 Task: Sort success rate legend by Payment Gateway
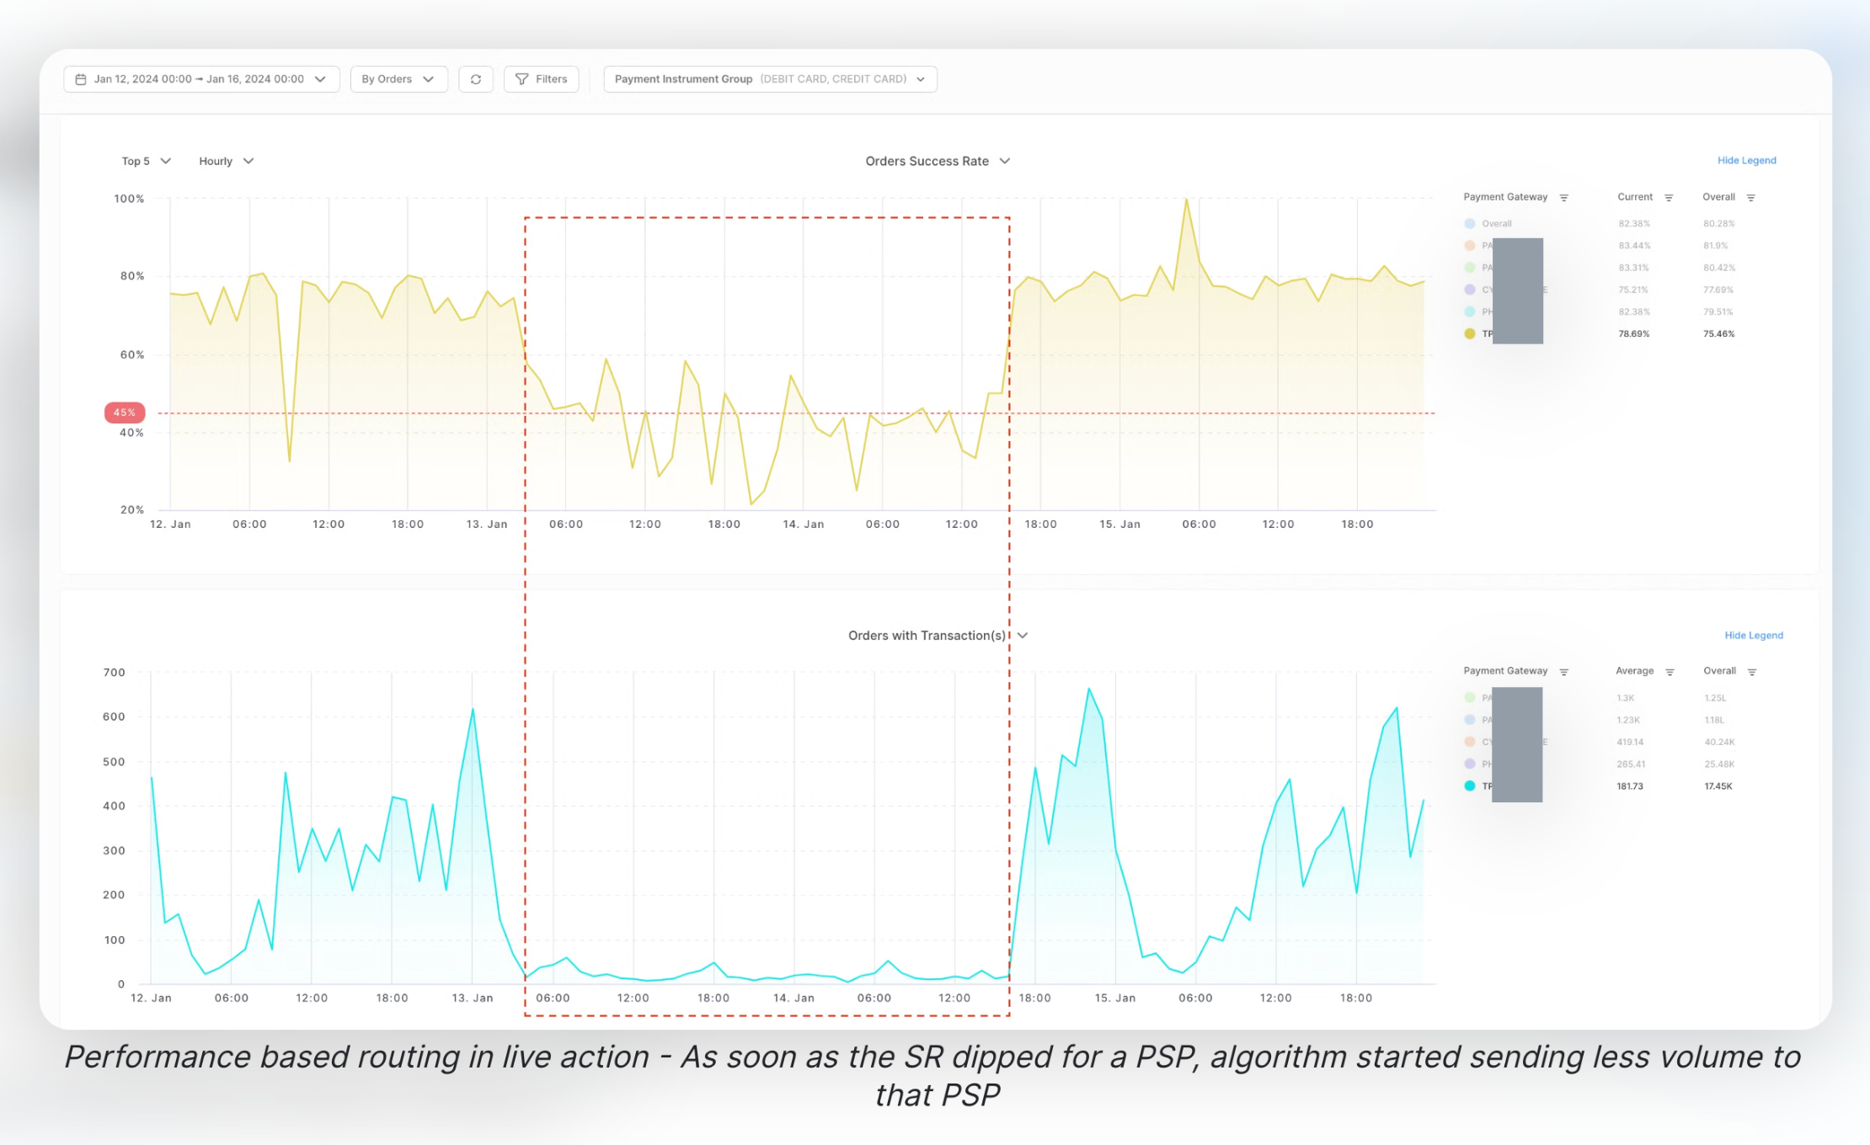pos(1564,198)
